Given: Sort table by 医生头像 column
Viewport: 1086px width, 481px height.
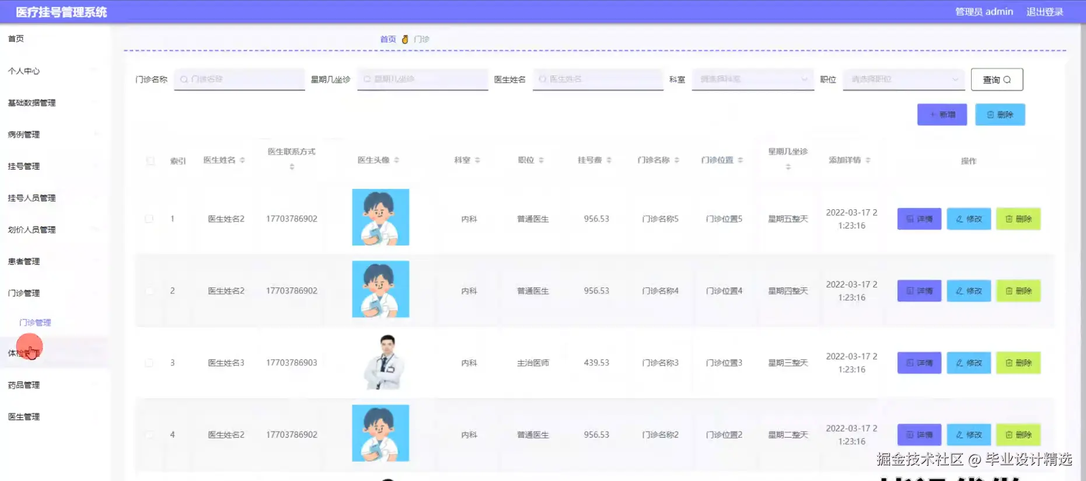Looking at the screenshot, I should [396, 160].
